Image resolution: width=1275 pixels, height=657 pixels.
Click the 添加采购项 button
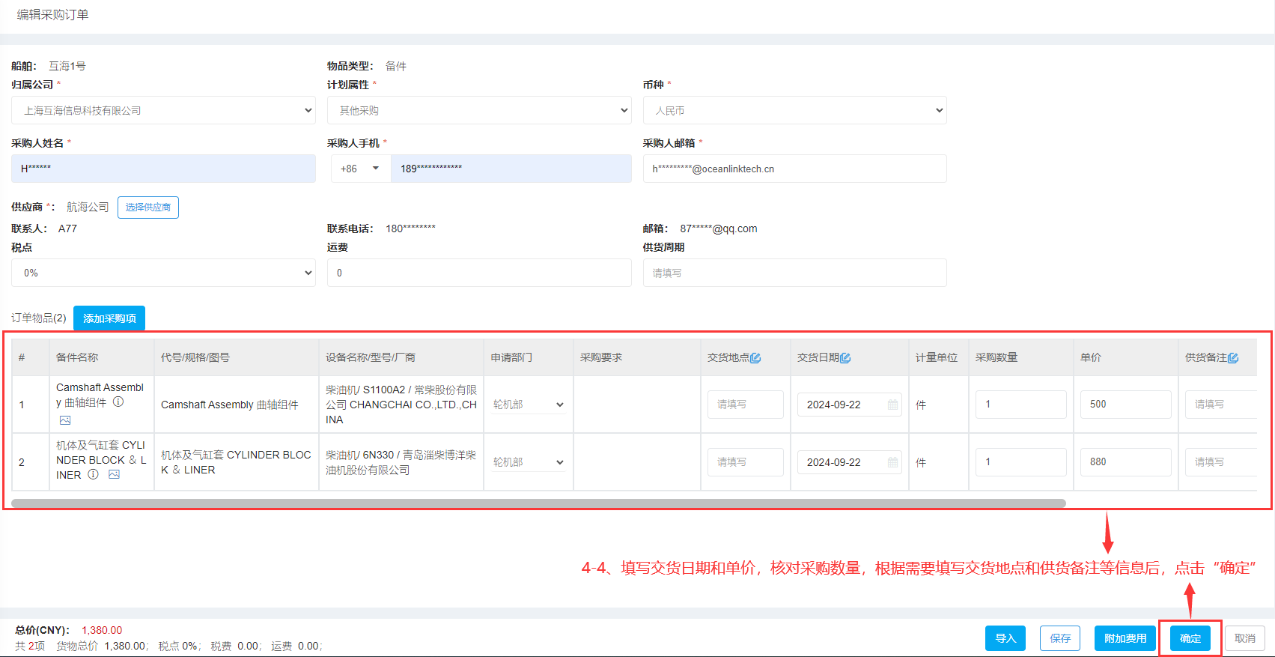tap(109, 318)
